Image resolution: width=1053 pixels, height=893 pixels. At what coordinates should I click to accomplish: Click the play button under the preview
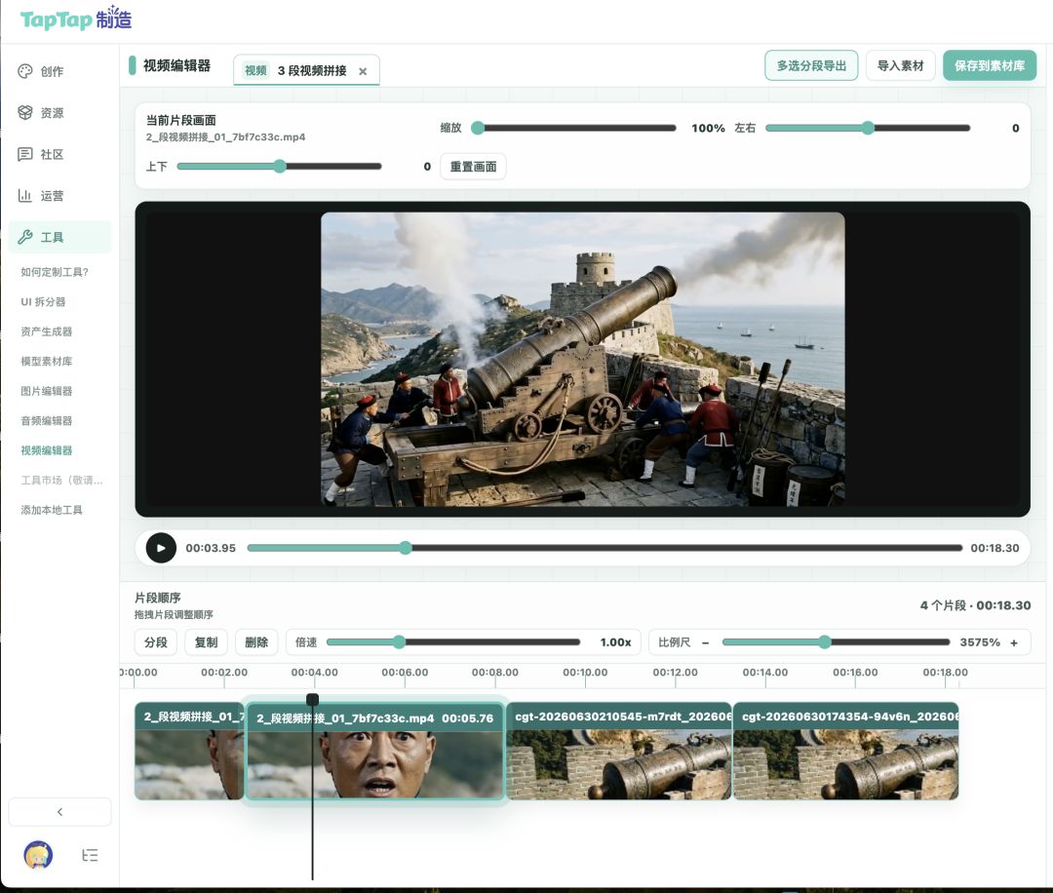(161, 548)
